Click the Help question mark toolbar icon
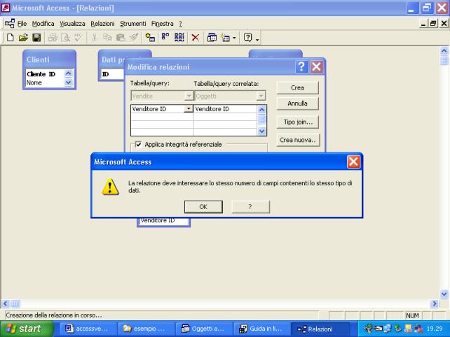Screen dimensions: 450x337 247,38
